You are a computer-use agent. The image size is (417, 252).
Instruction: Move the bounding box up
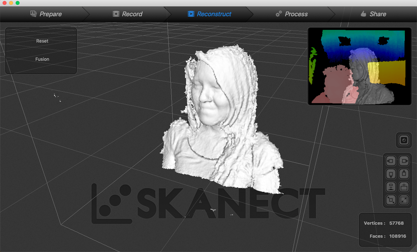(x=404, y=174)
